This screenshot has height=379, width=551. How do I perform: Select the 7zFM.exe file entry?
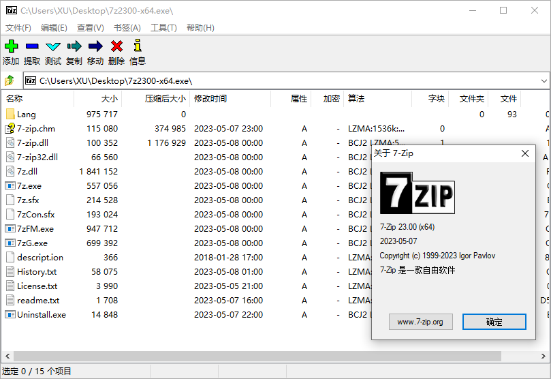[x=35, y=229]
